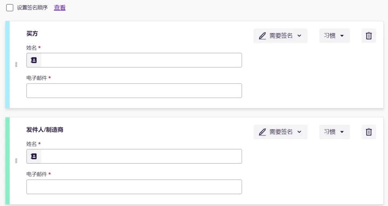Open the 查看 link
The image size is (388, 206).
click(60, 8)
